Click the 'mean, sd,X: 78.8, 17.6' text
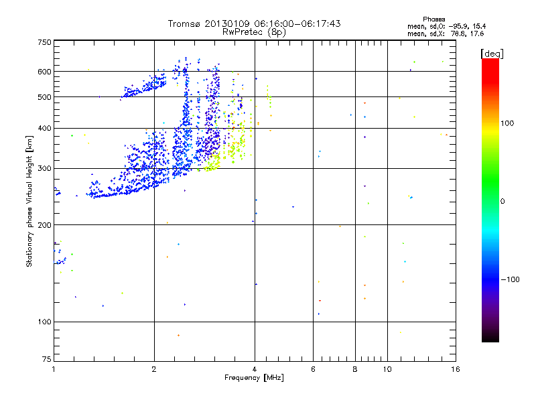This screenshot has height=402, width=536. [446, 33]
